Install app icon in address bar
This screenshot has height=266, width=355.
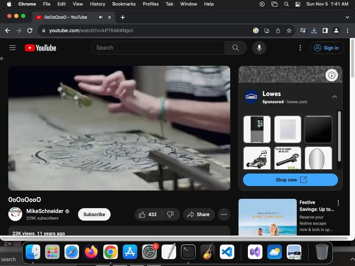coord(267,30)
